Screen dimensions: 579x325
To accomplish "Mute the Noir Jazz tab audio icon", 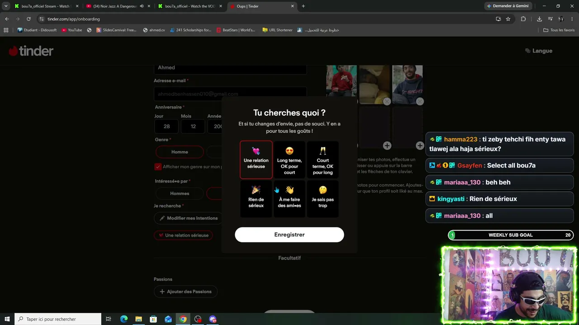I will 142,6.
